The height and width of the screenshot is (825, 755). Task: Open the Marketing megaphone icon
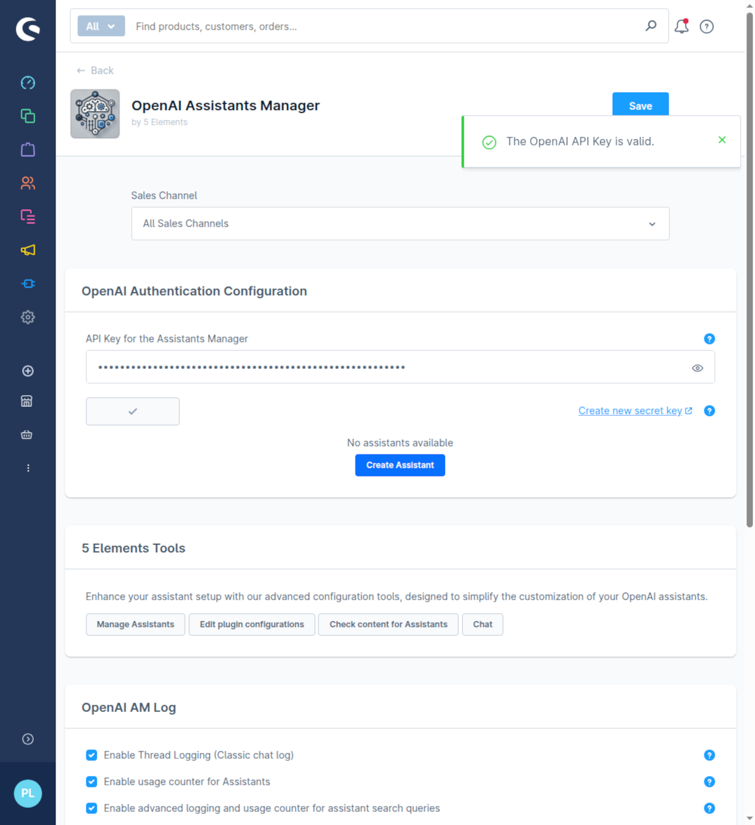pos(28,250)
